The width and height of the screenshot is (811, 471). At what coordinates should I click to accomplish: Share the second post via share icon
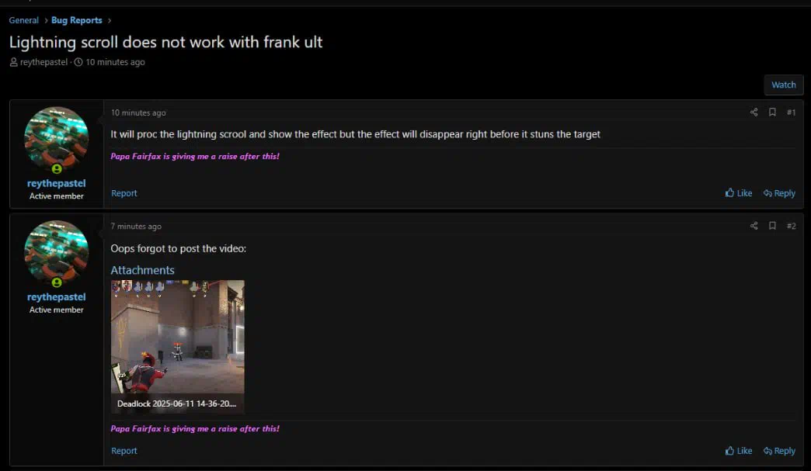pyautogui.click(x=754, y=226)
